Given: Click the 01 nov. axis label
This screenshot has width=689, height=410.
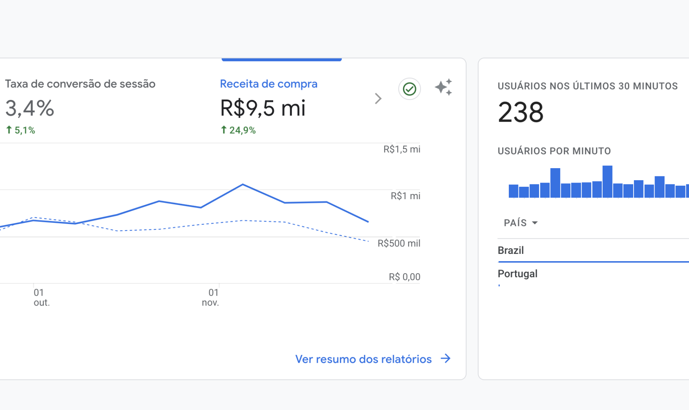Looking at the screenshot, I should click(x=210, y=297).
